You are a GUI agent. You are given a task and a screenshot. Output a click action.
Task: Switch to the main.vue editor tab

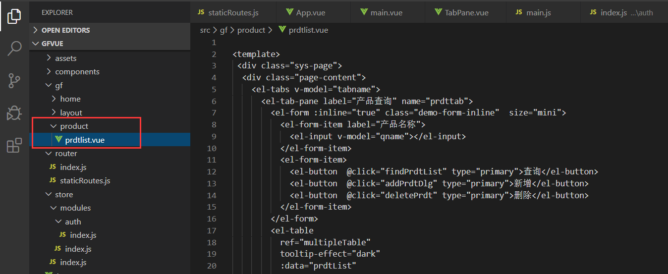[387, 12]
